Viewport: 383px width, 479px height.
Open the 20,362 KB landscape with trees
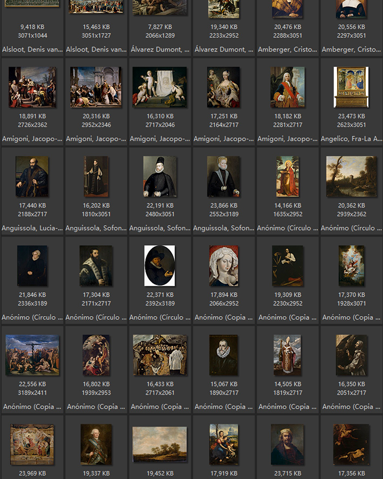pos(351,176)
